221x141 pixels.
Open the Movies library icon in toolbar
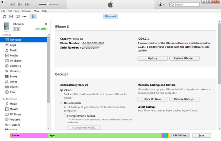coord(11,16)
